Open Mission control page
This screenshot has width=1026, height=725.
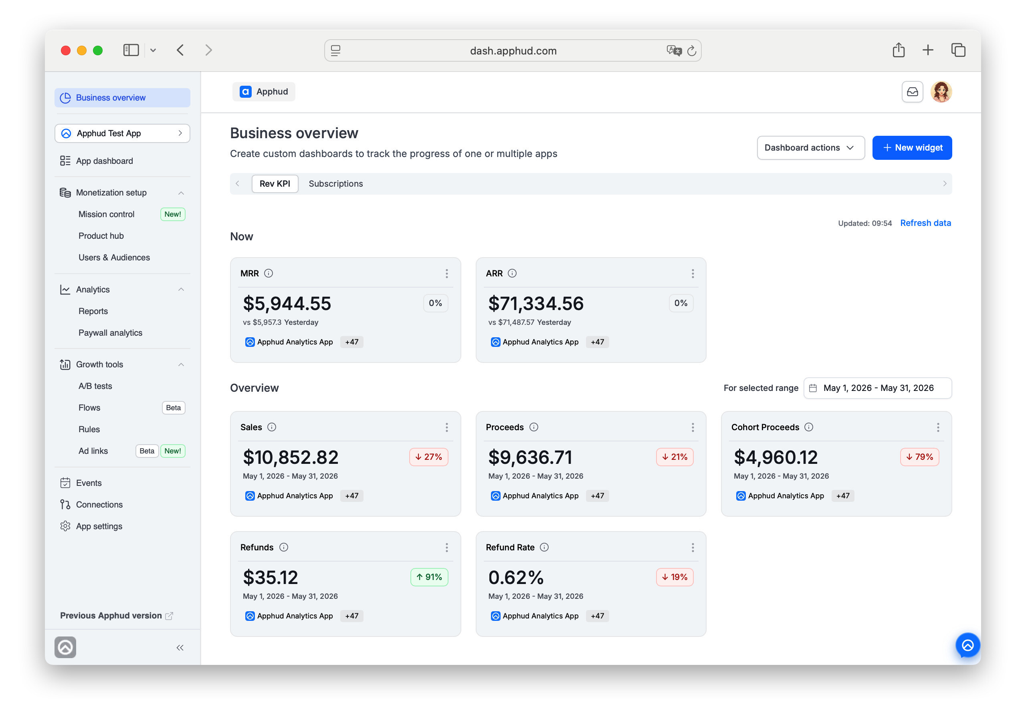click(x=106, y=214)
